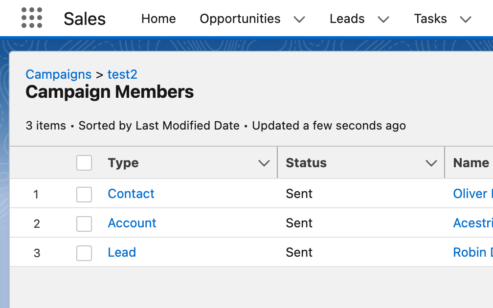Click the Campaigns breadcrumb link
493x308 pixels.
point(58,74)
